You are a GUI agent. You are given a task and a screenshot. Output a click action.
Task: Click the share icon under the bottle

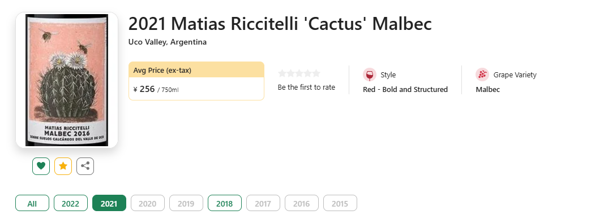point(85,167)
